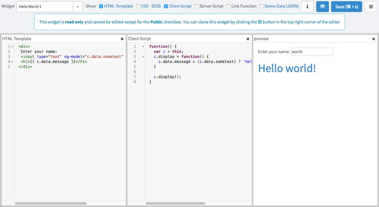The height and width of the screenshot is (207, 379).
Task: Click the HTML Template horizontal scrollbar
Action: point(51,203)
